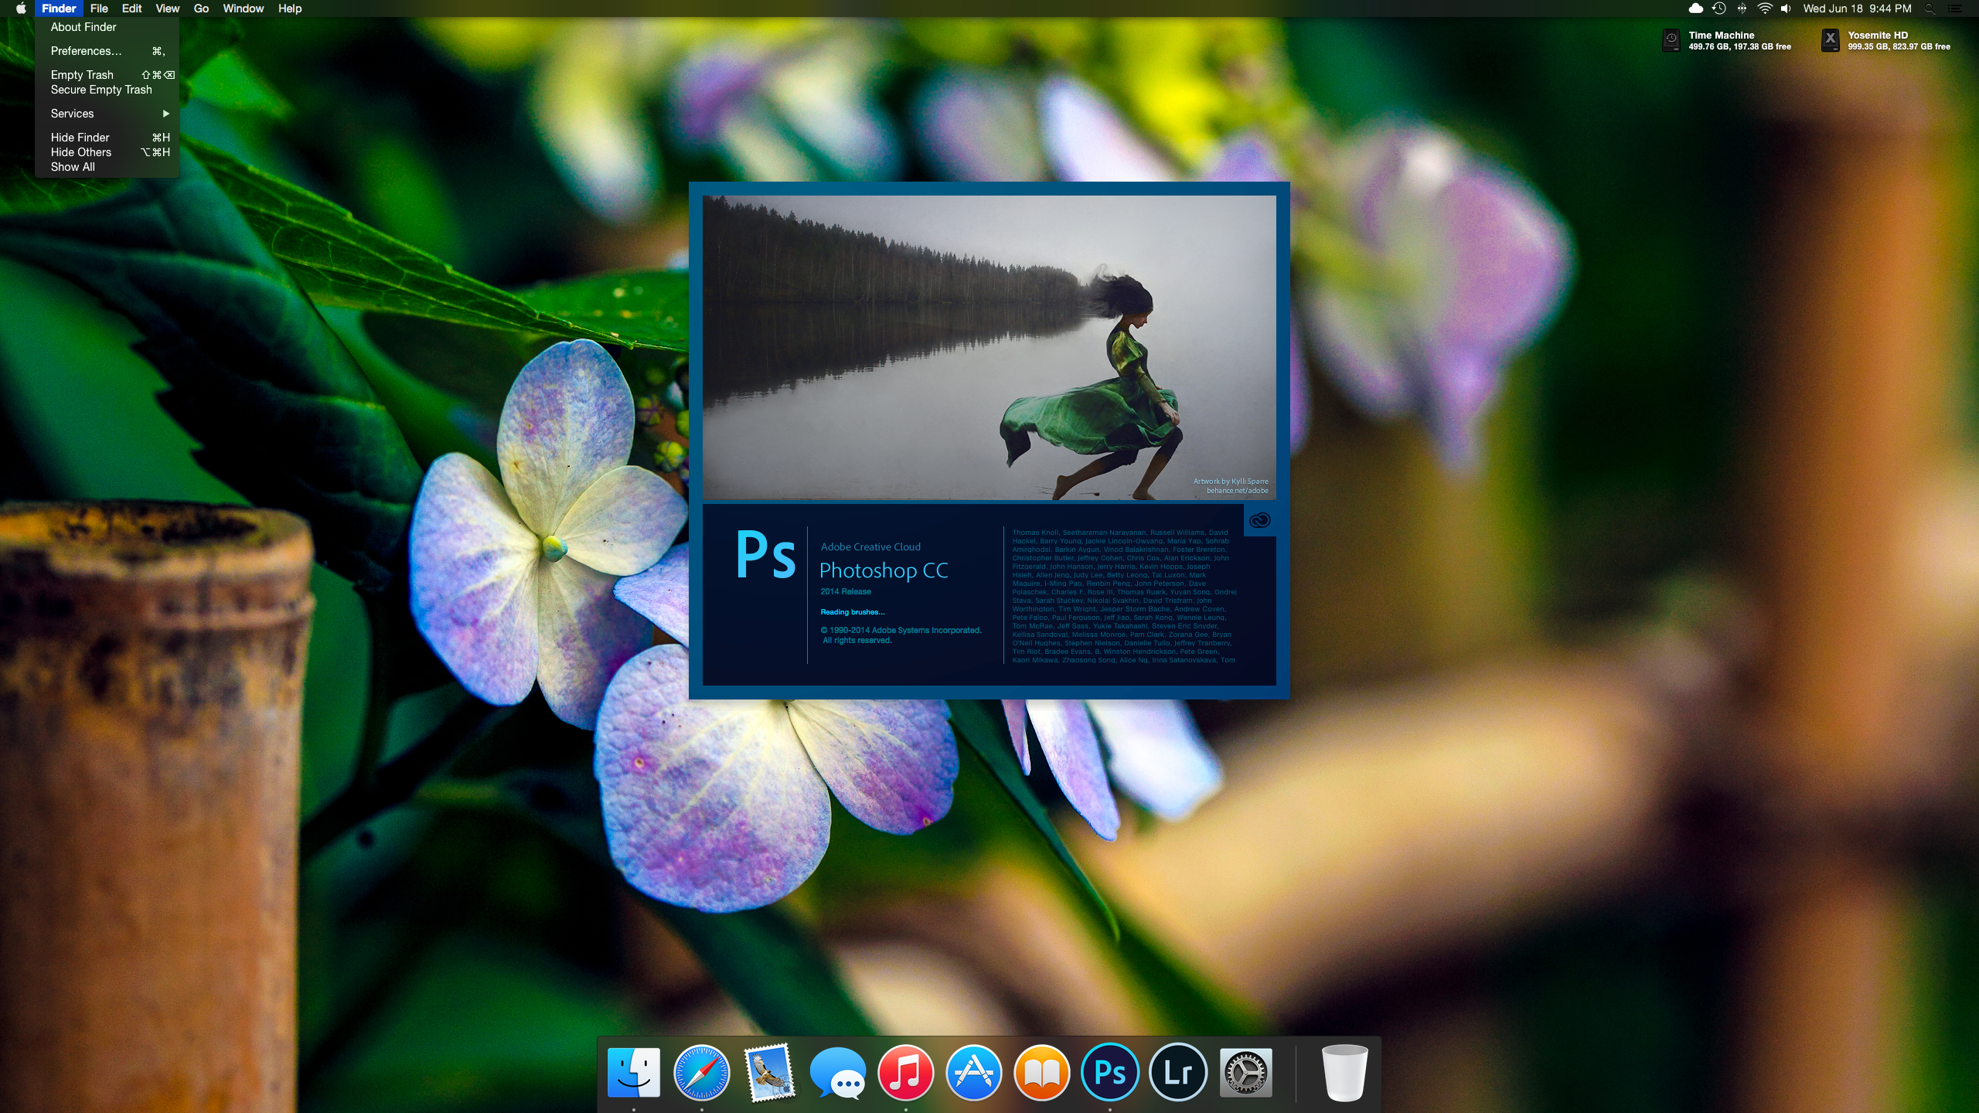Click the Photoshop icon in the dock
The height and width of the screenshot is (1113, 1979).
(x=1109, y=1072)
